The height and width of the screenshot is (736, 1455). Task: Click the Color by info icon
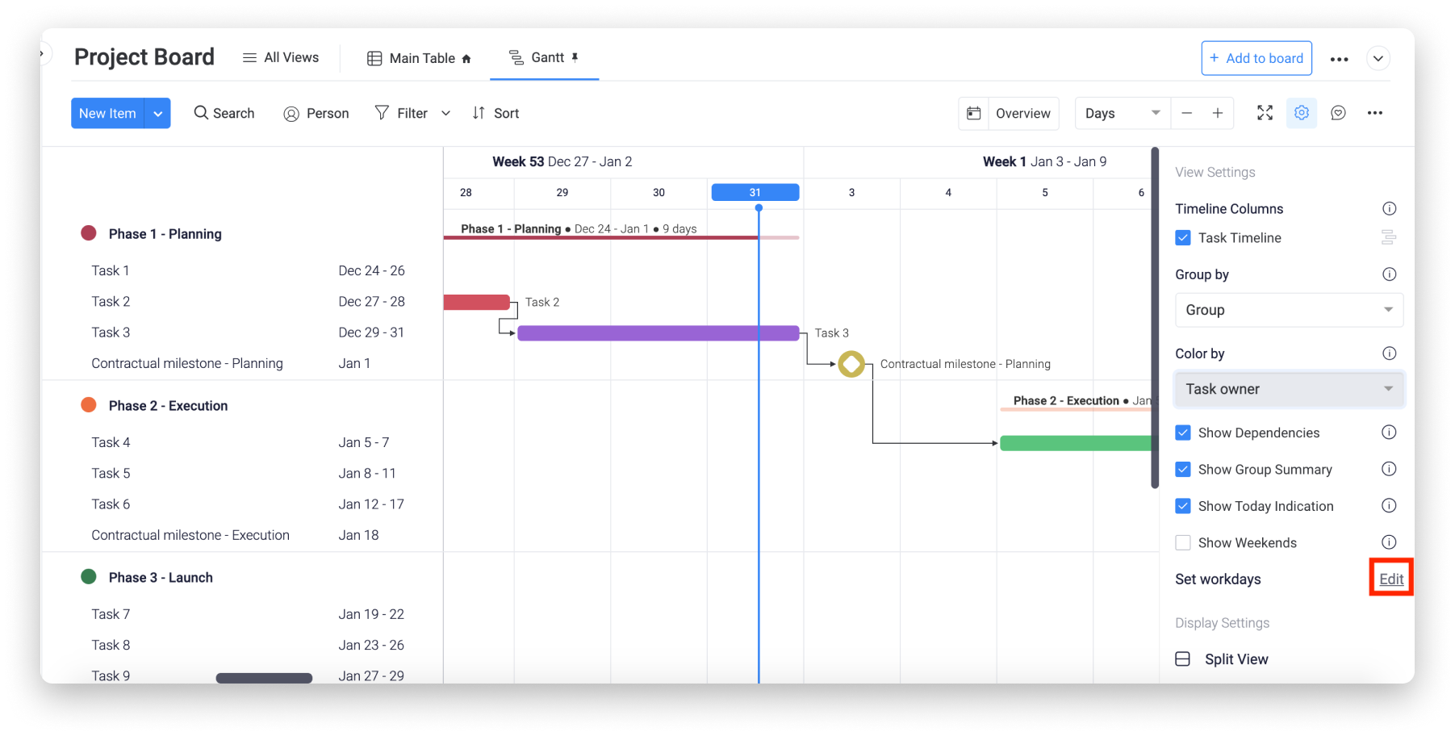1389,353
